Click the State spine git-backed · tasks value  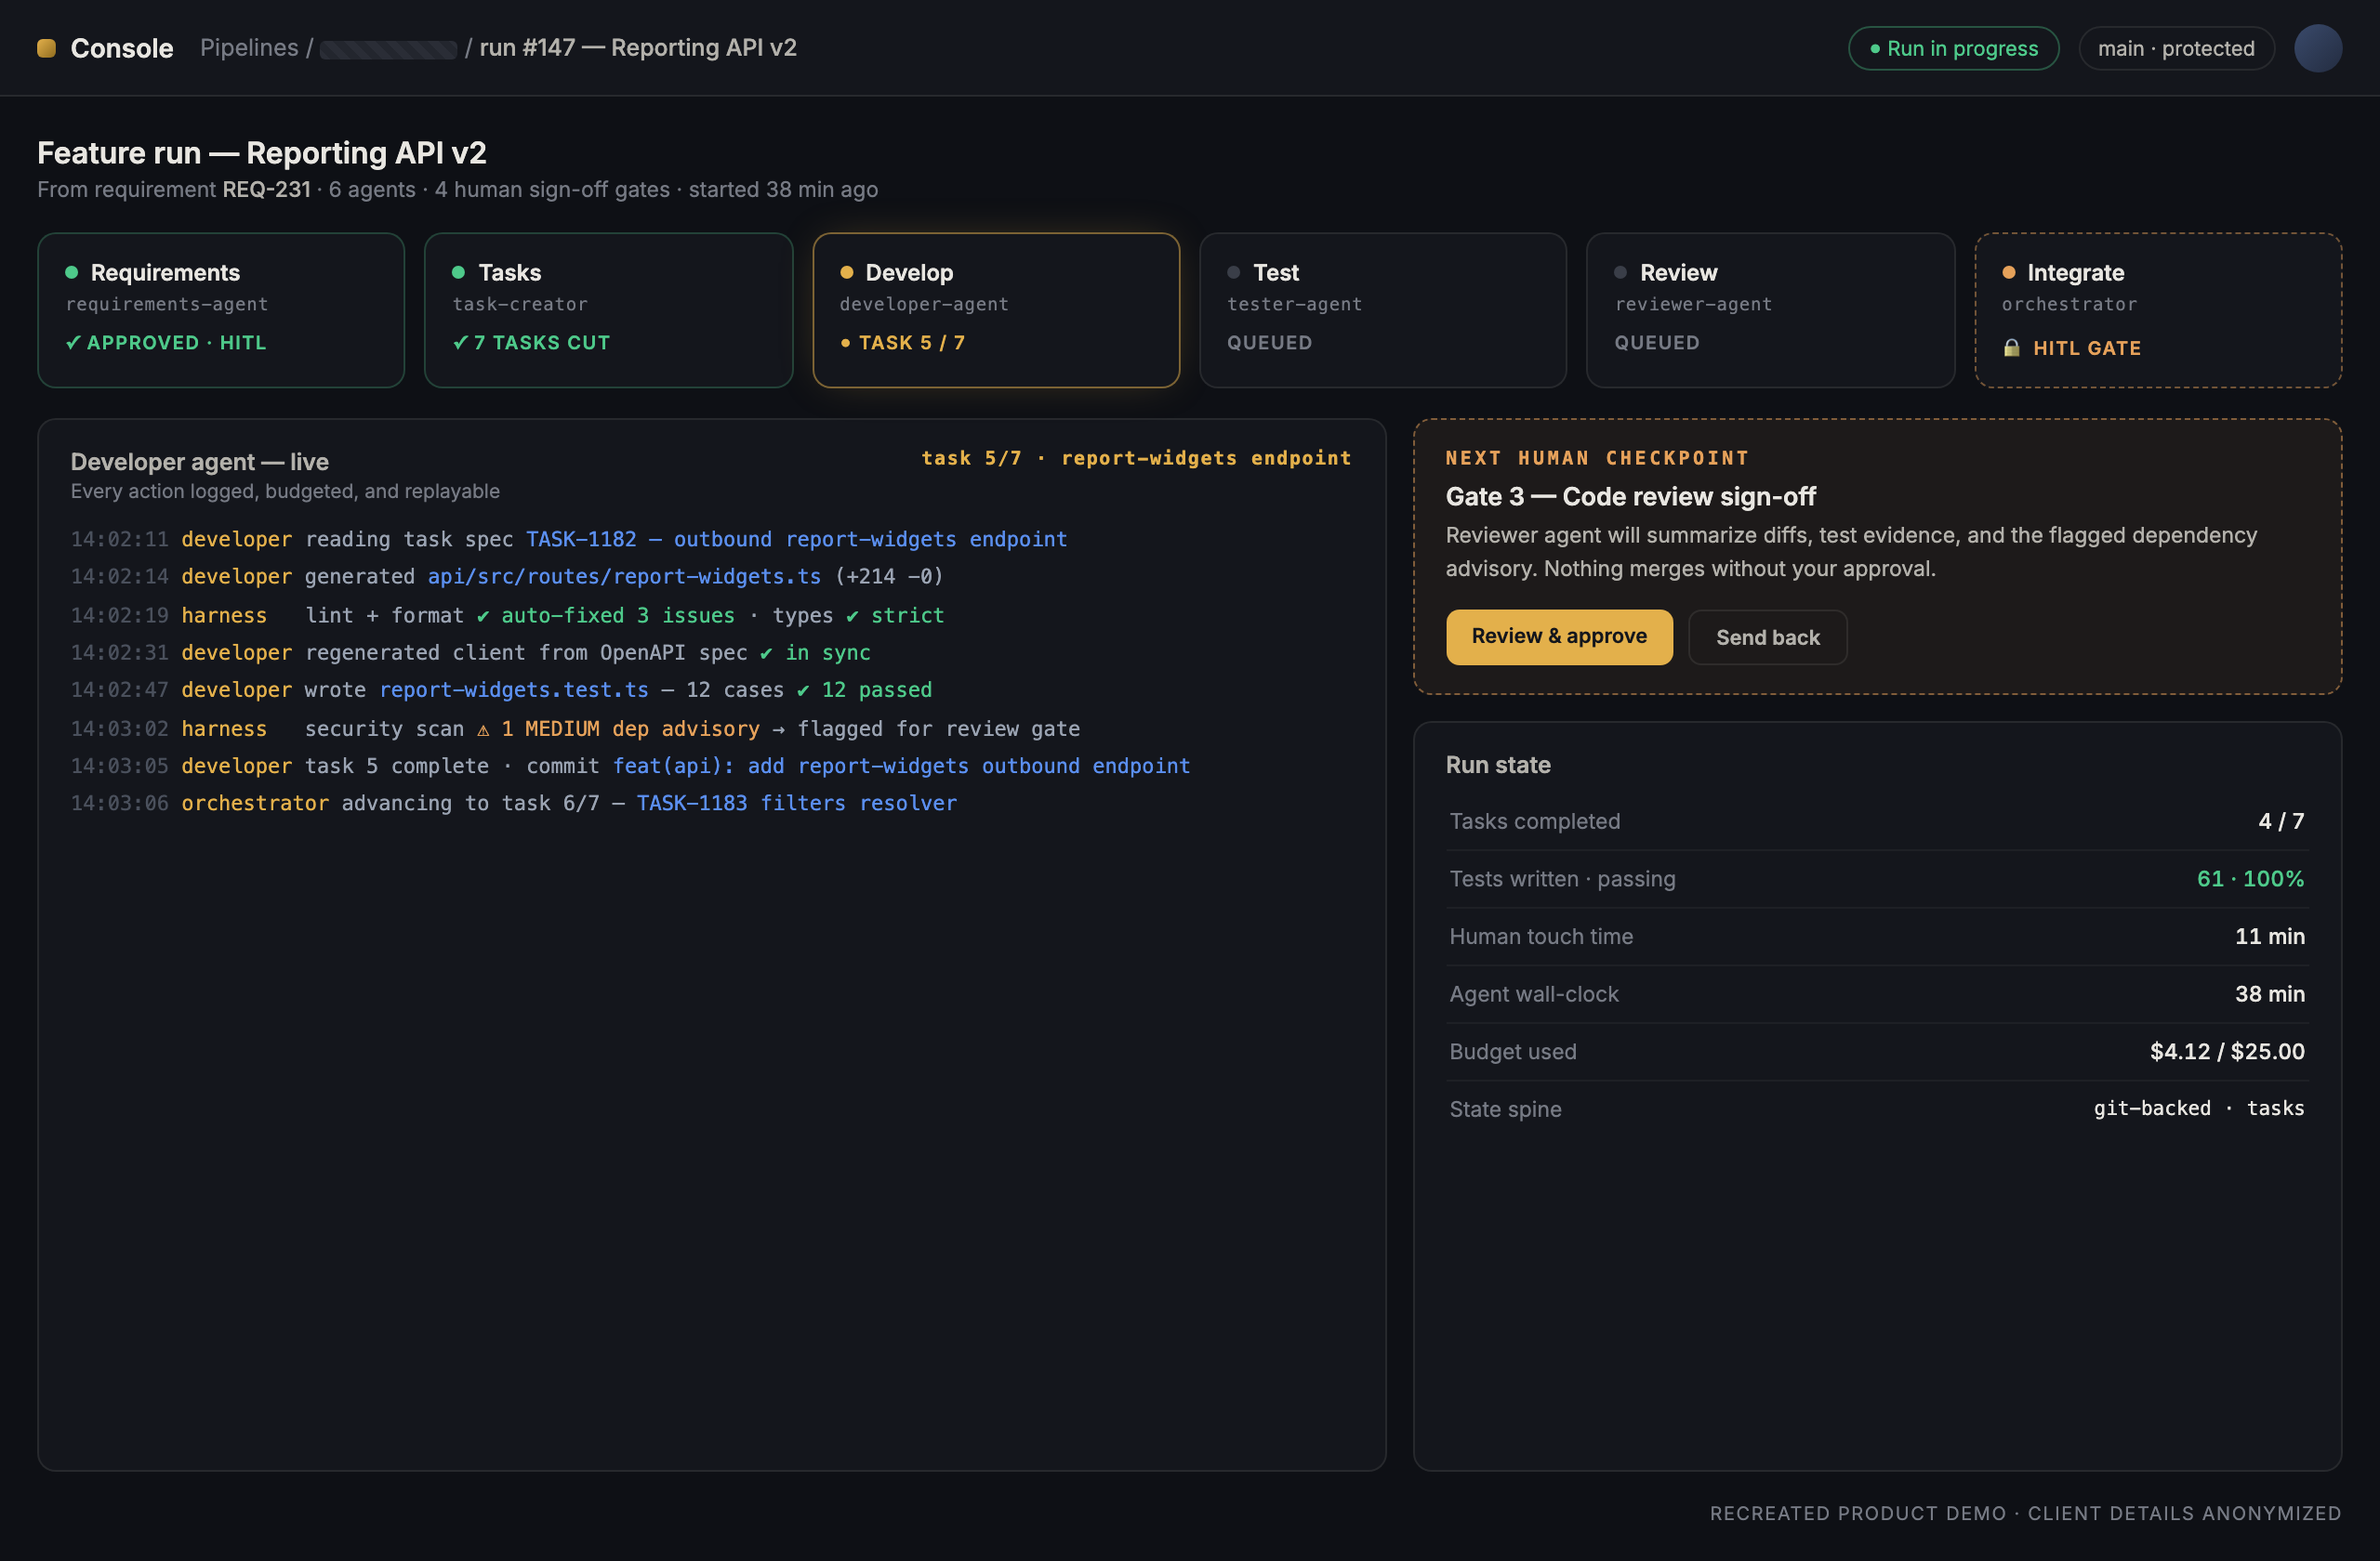coord(2198,1108)
